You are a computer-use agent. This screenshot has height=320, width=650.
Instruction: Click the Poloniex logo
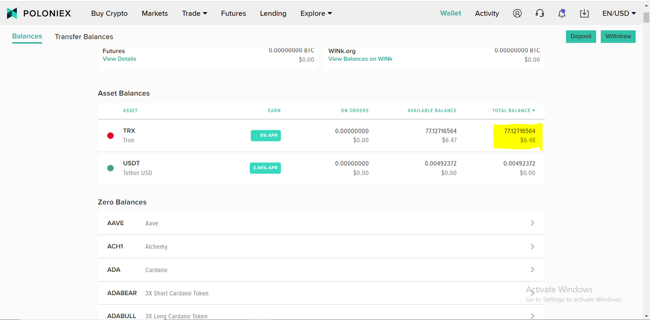point(39,13)
